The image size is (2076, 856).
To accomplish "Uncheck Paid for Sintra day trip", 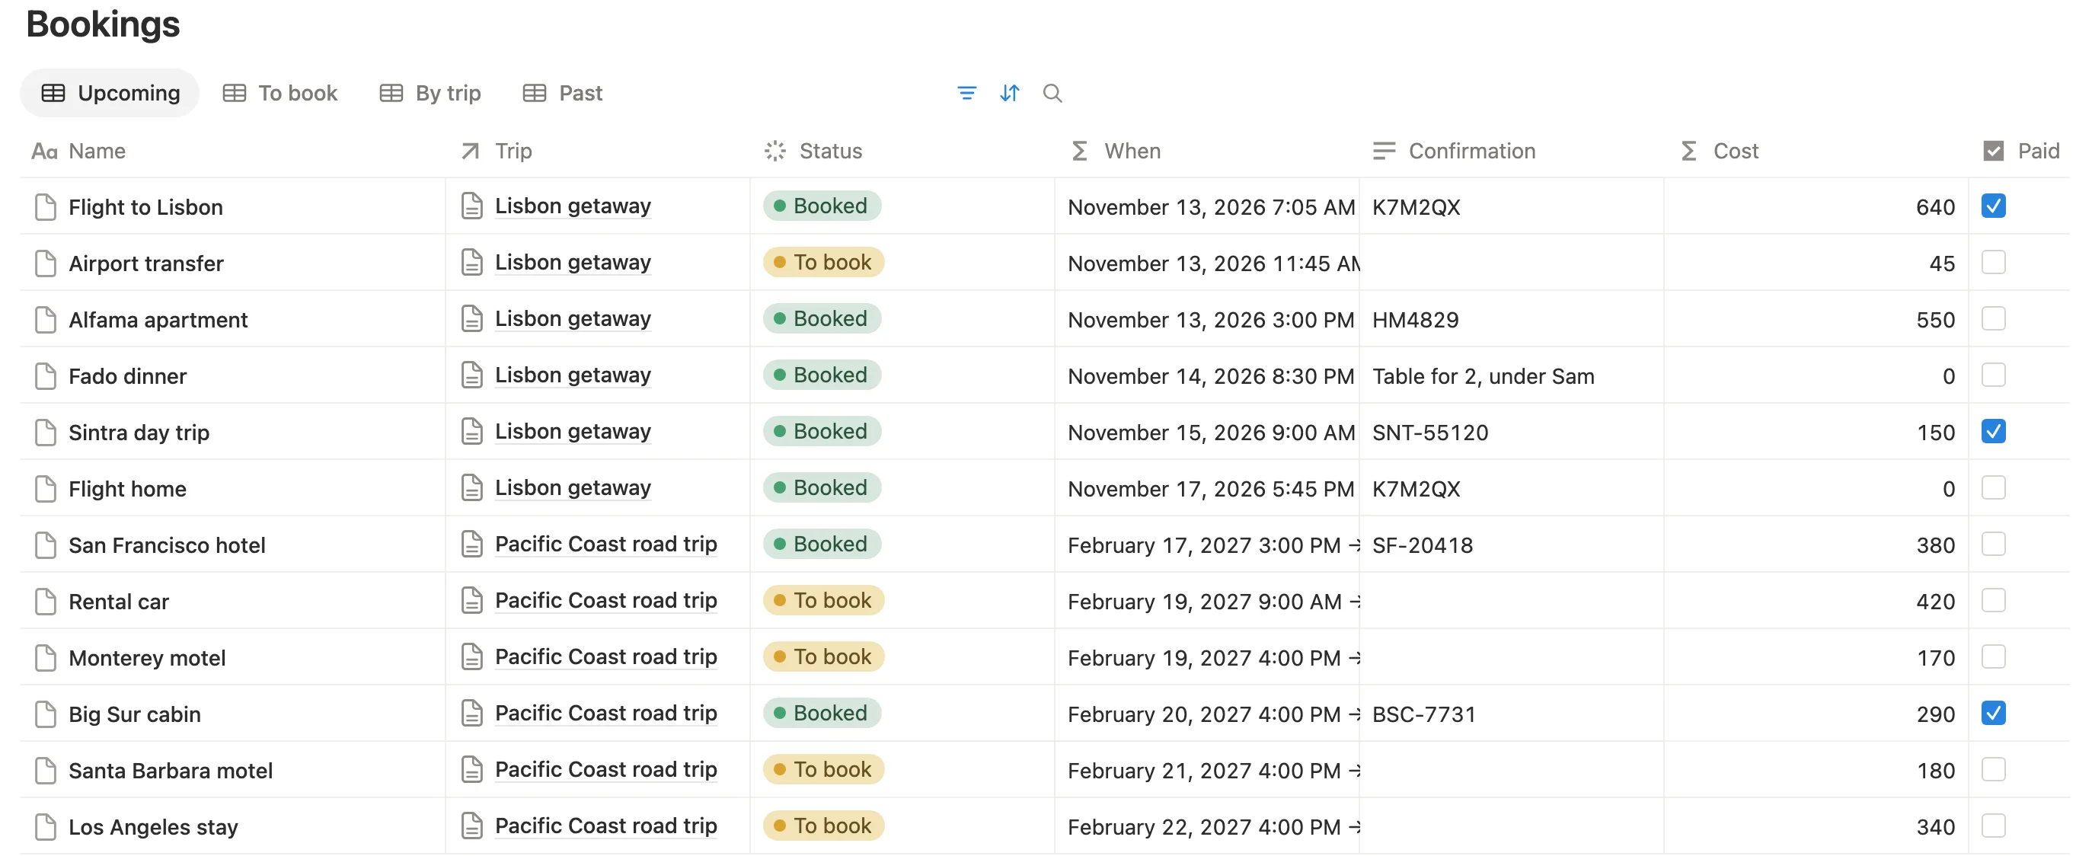I will 1993,432.
